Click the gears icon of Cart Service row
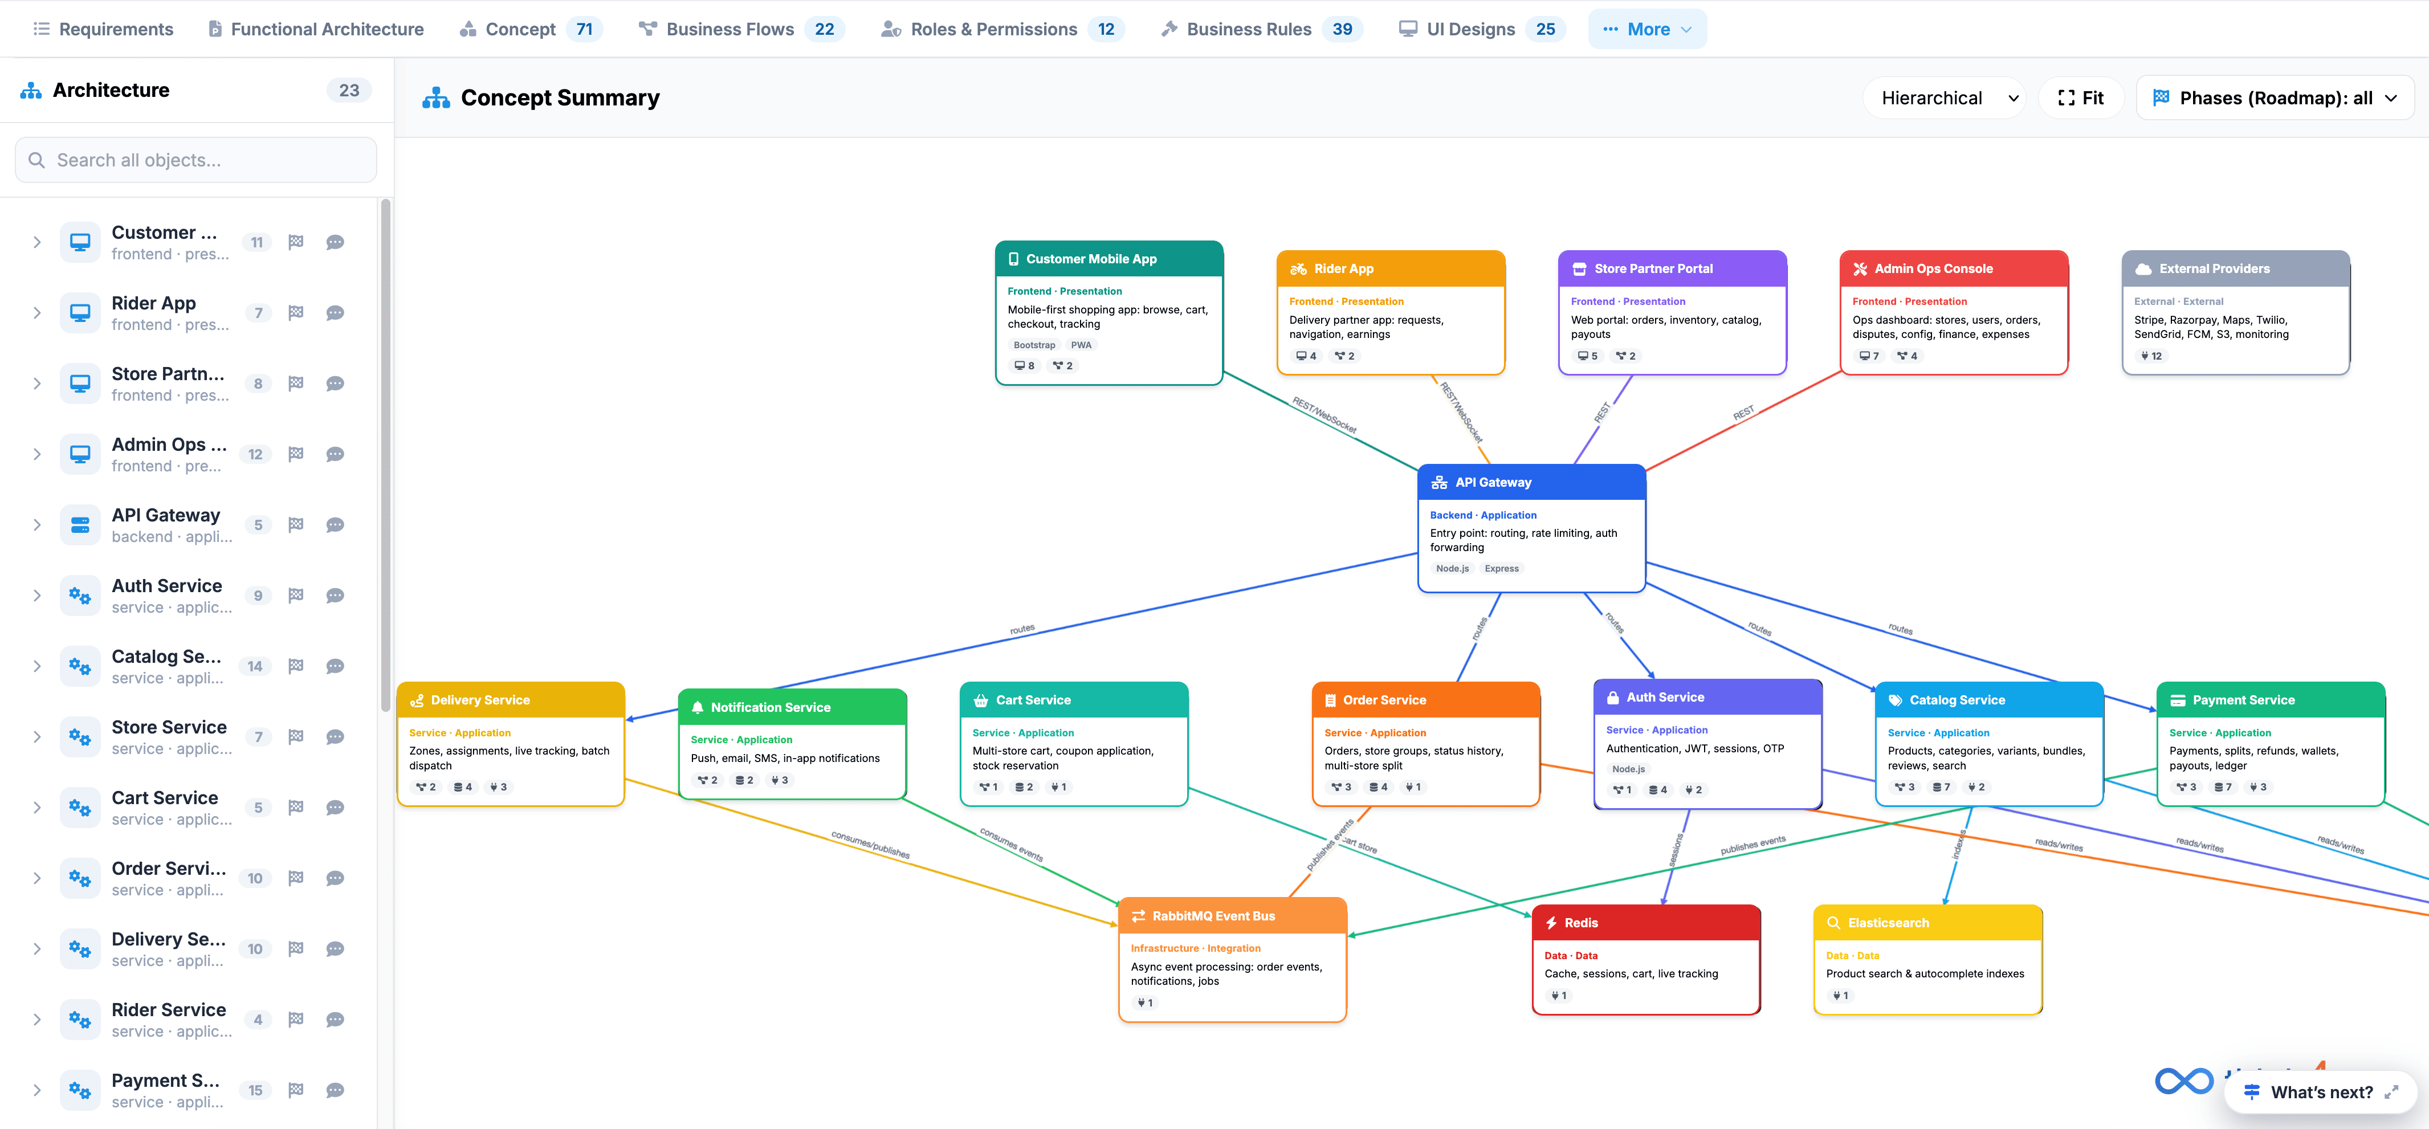 [x=80, y=808]
